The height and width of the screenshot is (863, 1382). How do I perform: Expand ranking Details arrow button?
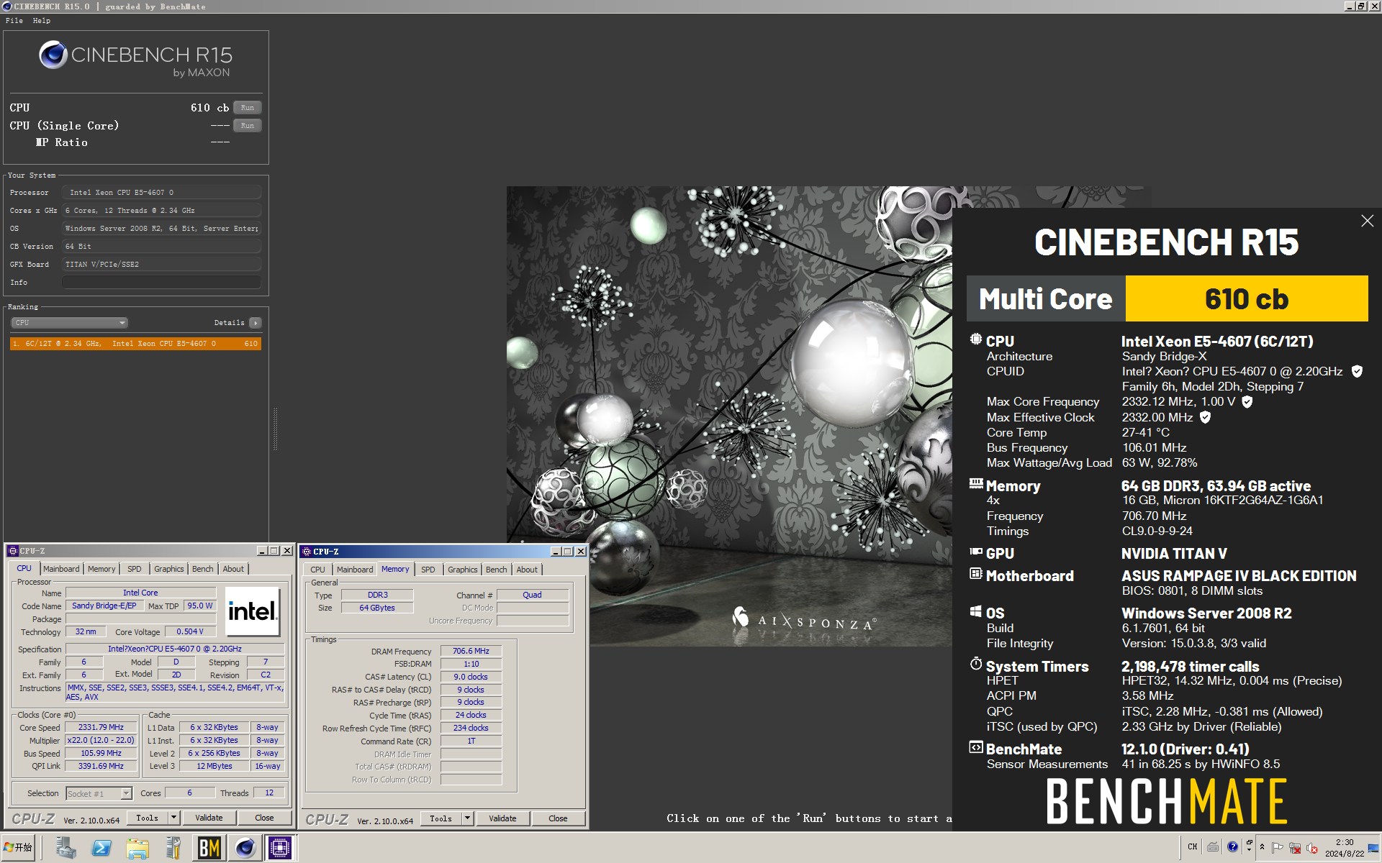[256, 323]
